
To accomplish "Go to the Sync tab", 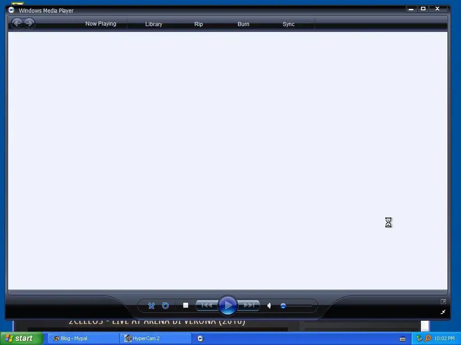I will (289, 24).
